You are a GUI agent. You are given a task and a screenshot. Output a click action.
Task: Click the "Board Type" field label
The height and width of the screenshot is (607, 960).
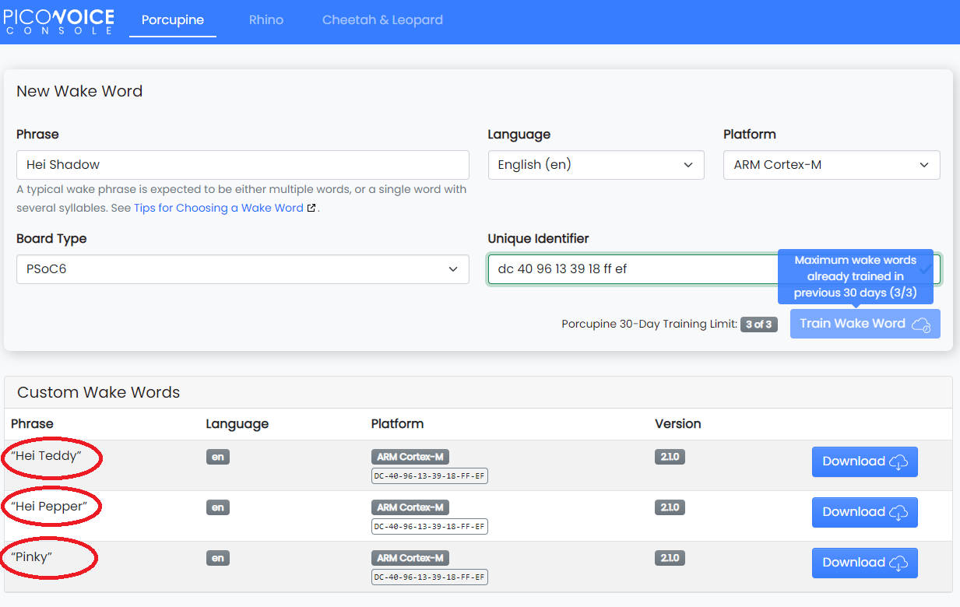(x=51, y=239)
